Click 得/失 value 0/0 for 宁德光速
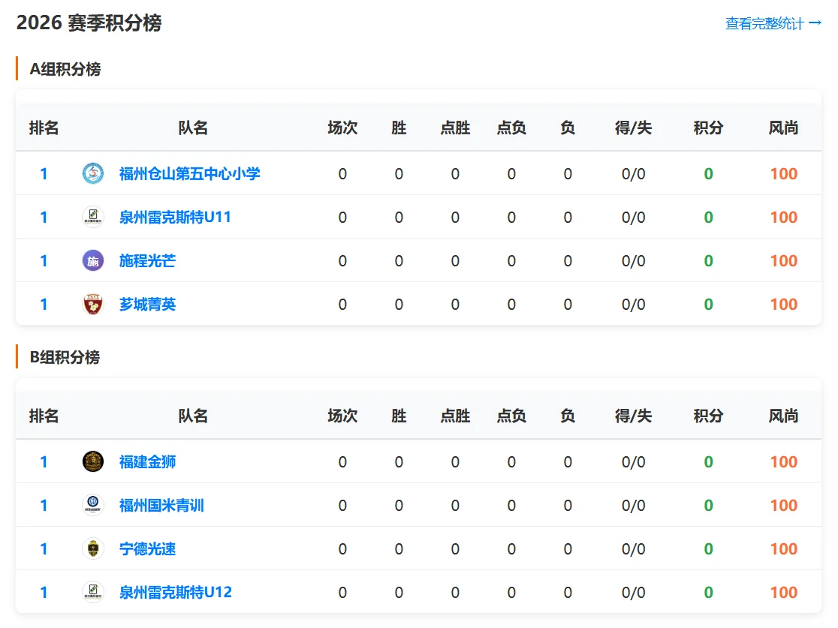This screenshot has height=628, width=838. pyautogui.click(x=633, y=549)
